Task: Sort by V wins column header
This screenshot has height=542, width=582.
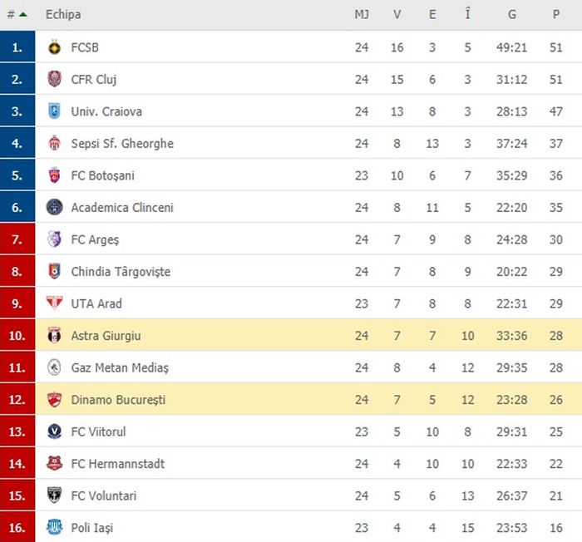Action: click(397, 15)
